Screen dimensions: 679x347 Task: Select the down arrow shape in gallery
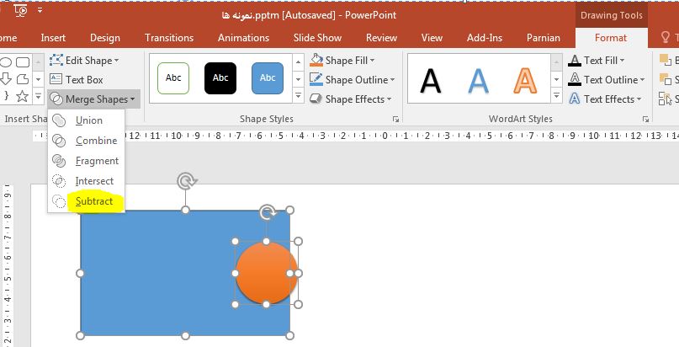coord(5,78)
